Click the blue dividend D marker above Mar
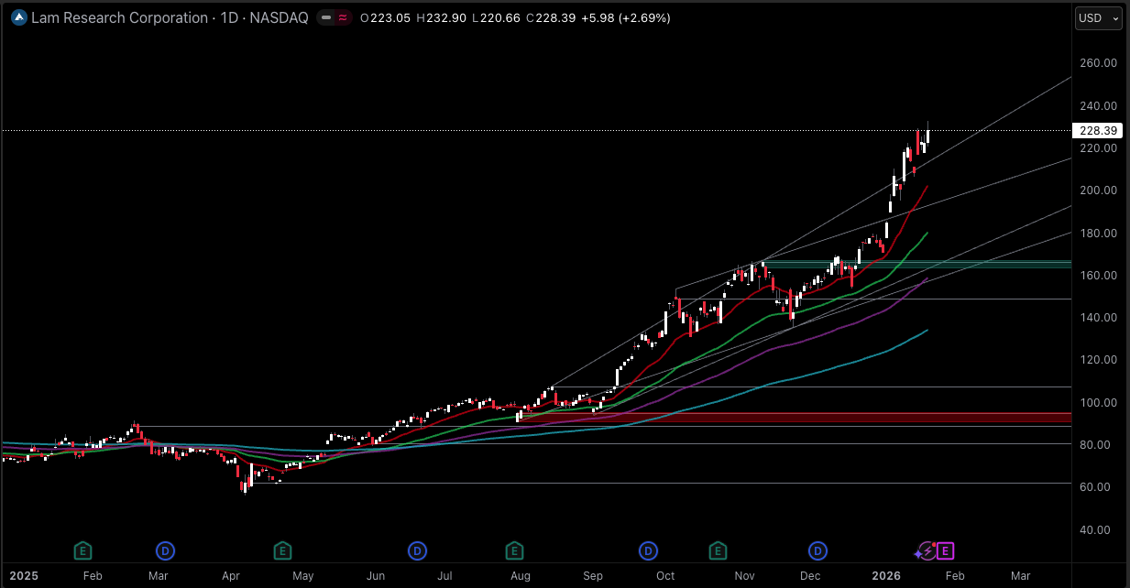 [165, 550]
